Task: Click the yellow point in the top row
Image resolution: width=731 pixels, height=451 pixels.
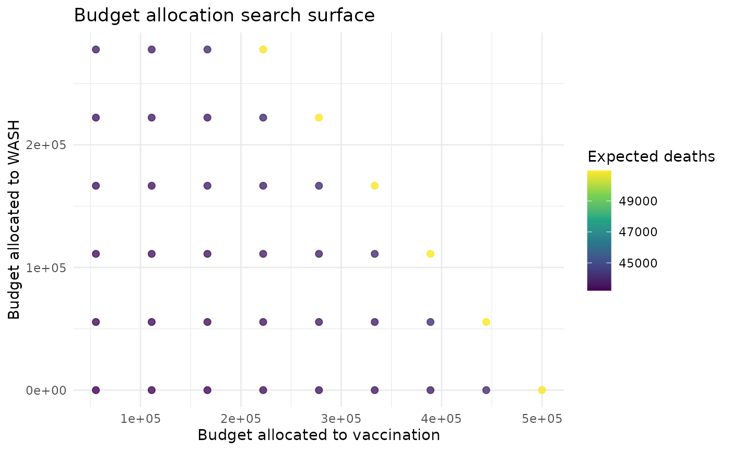Action: (x=263, y=50)
